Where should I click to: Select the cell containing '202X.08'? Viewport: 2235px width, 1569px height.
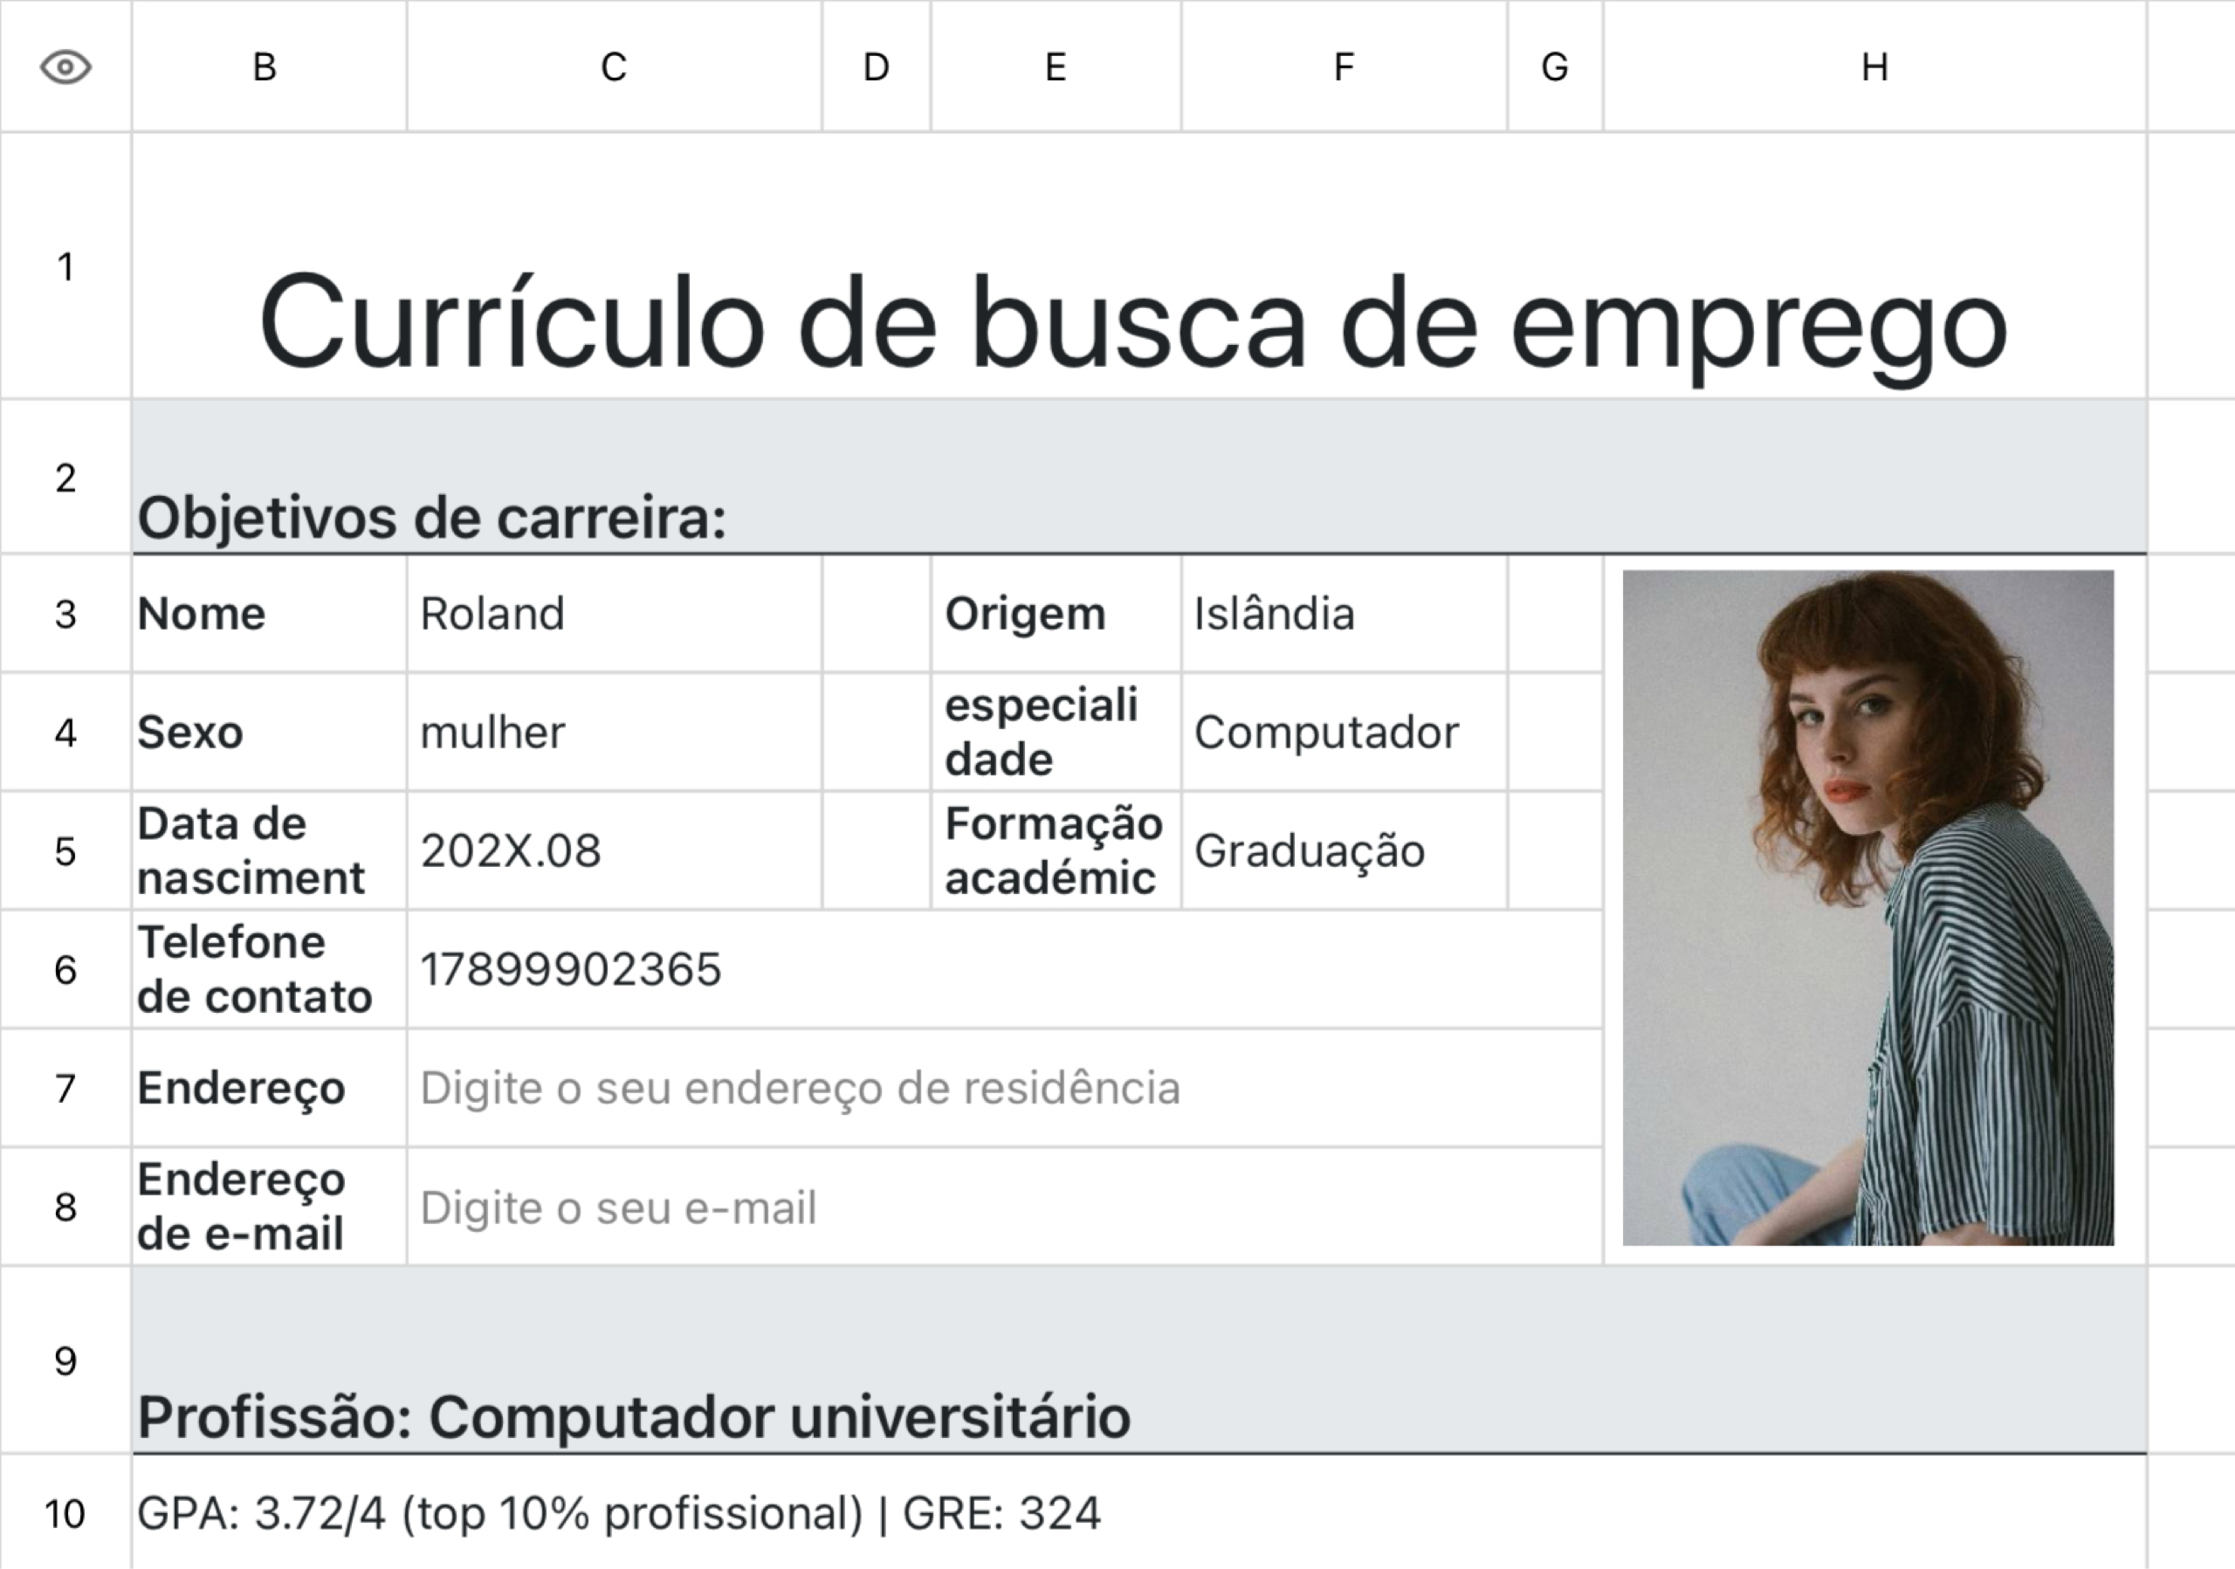[615, 850]
